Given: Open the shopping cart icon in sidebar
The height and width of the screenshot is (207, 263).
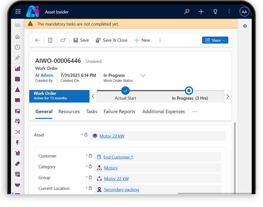Looking at the screenshot, I should coord(17,153).
